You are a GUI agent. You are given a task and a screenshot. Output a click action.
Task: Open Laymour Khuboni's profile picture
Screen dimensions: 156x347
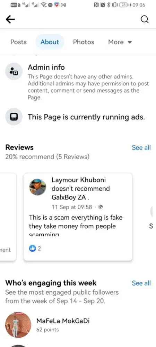37,187
